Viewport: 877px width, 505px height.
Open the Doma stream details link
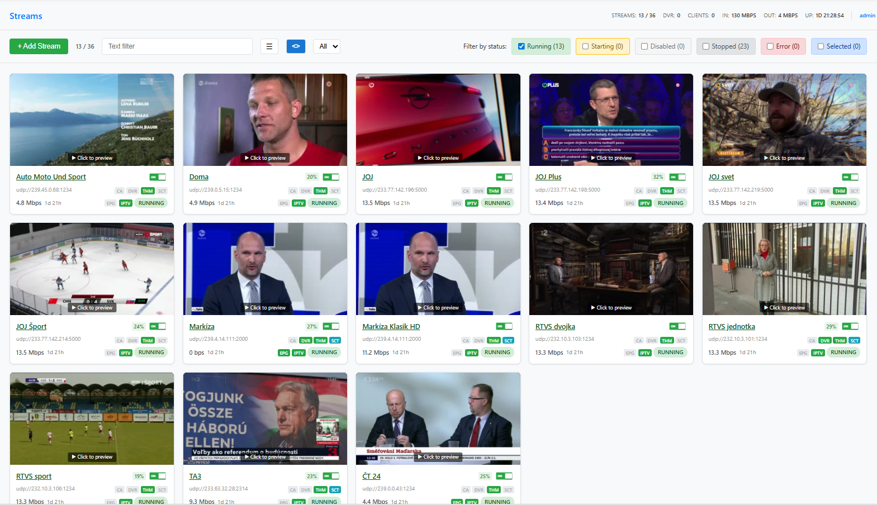point(198,177)
